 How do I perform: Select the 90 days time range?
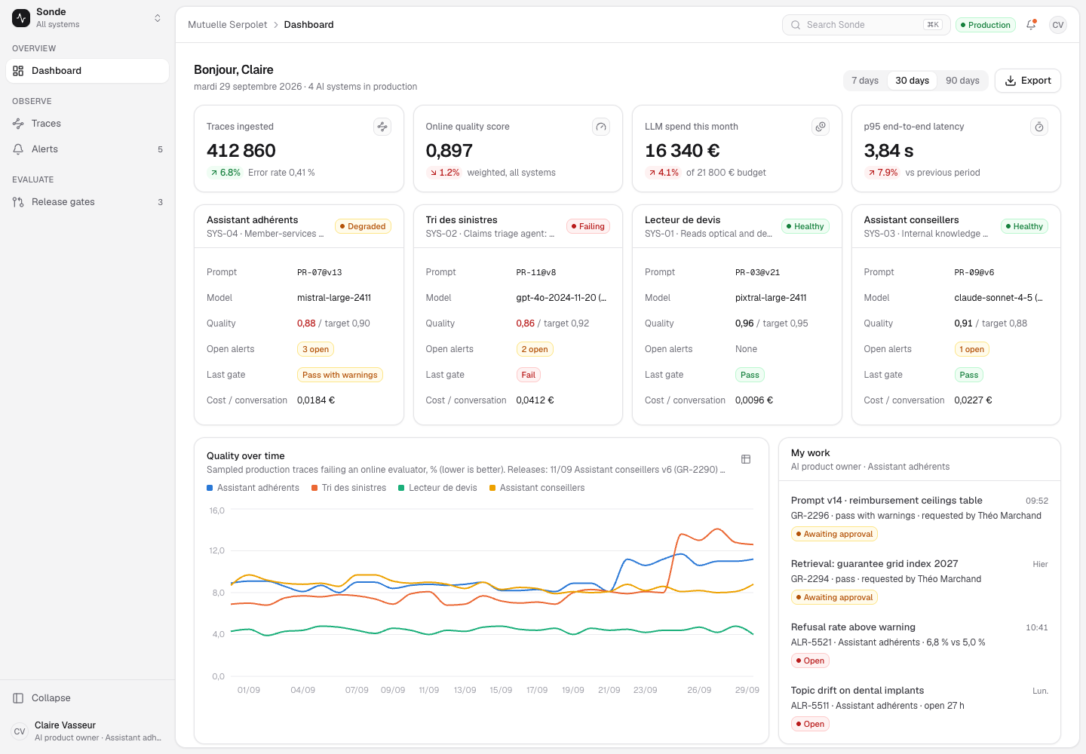point(962,81)
